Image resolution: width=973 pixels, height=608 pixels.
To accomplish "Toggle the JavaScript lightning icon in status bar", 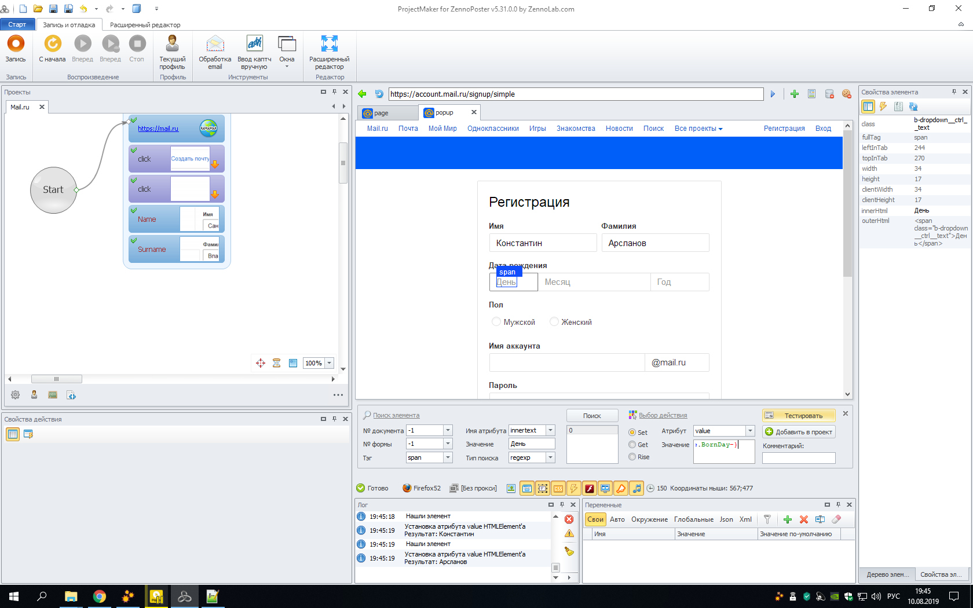I will [574, 488].
